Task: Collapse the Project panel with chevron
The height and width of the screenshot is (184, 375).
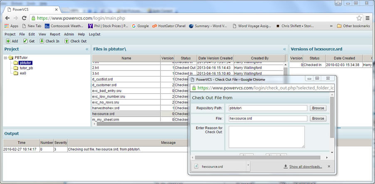Action: 87,49
